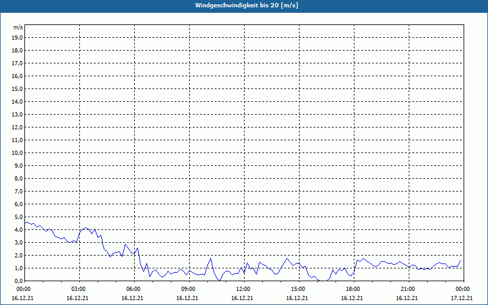Select the "5,0" y-axis label
This screenshot has height=305, width=488.
(x=18, y=217)
